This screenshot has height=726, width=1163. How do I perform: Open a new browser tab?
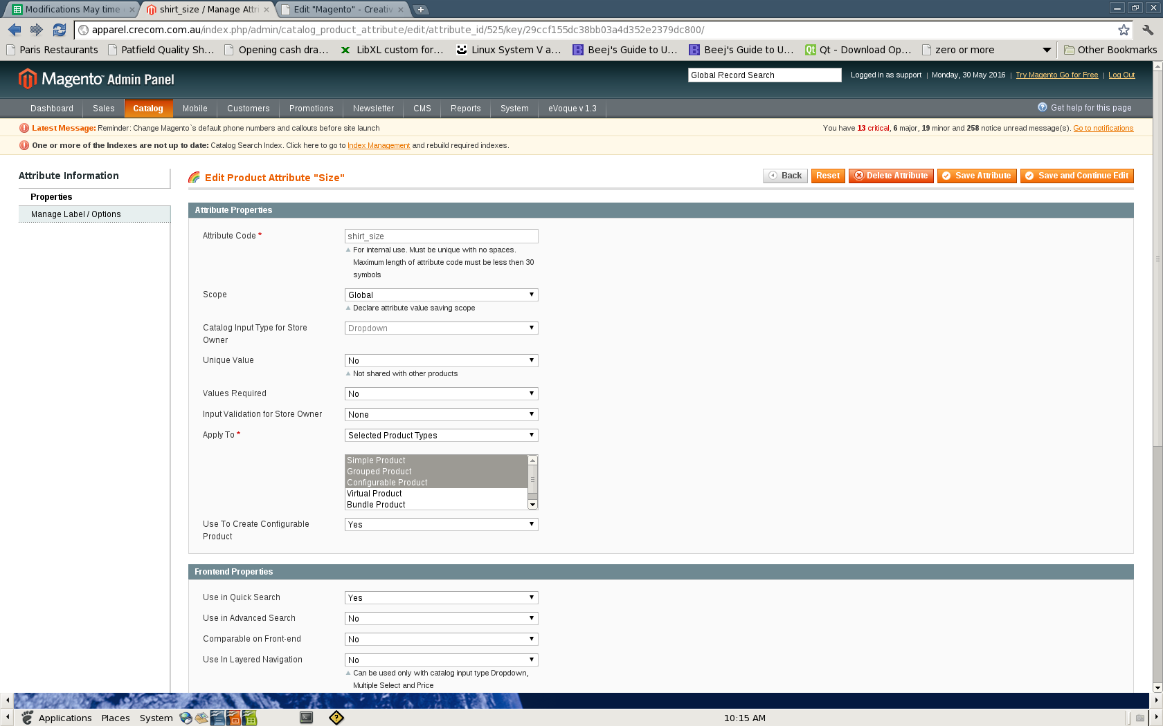point(420,10)
